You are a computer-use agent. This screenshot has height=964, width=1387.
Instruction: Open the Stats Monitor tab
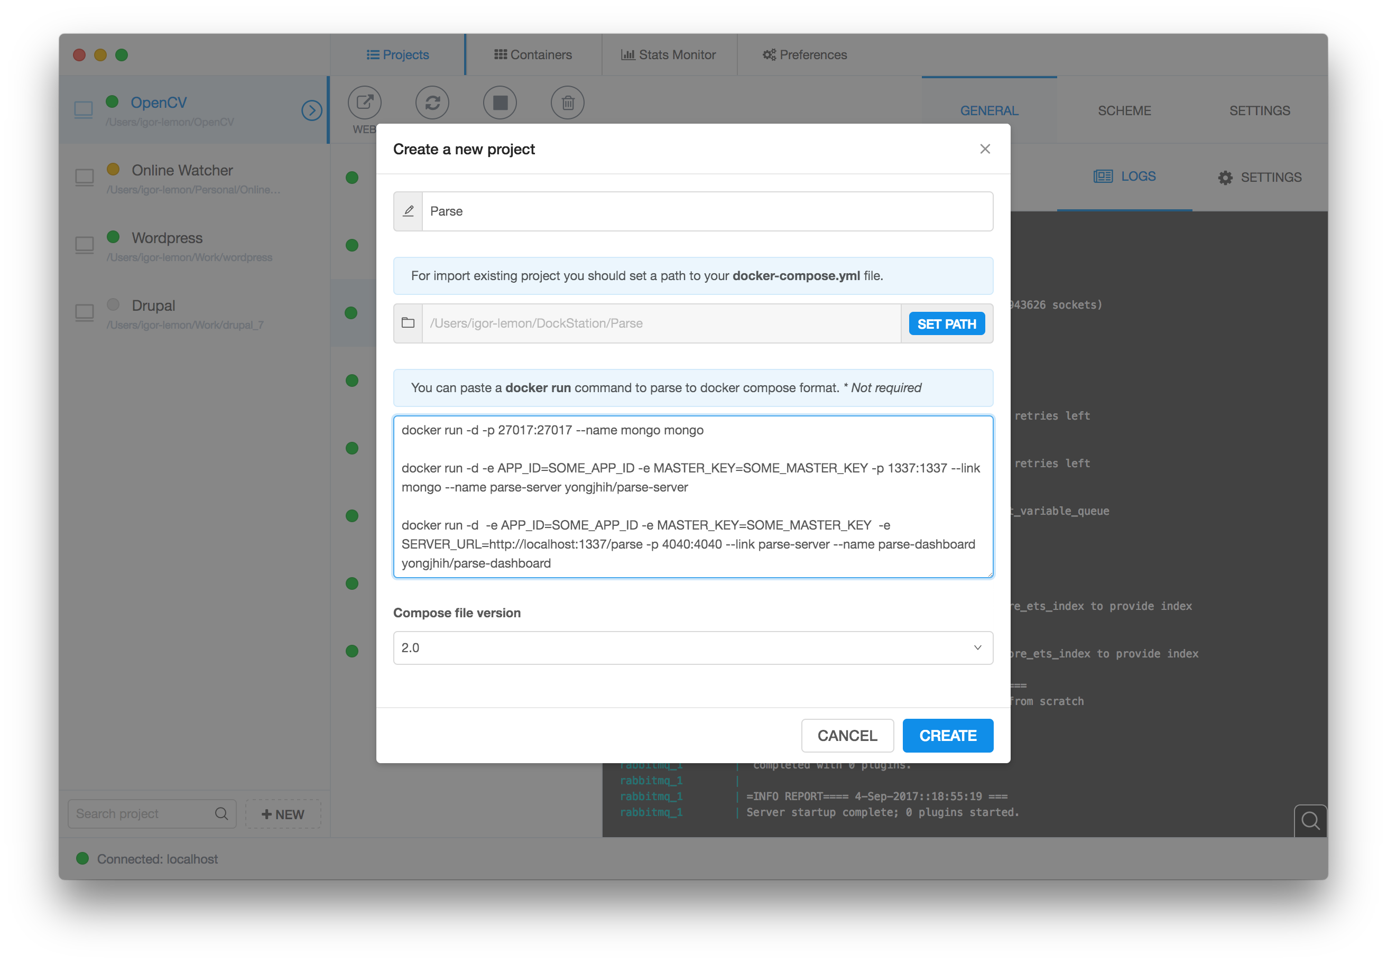(669, 55)
